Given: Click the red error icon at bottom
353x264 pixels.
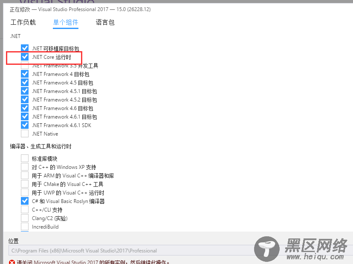Looking at the screenshot, I should pos(12,262).
